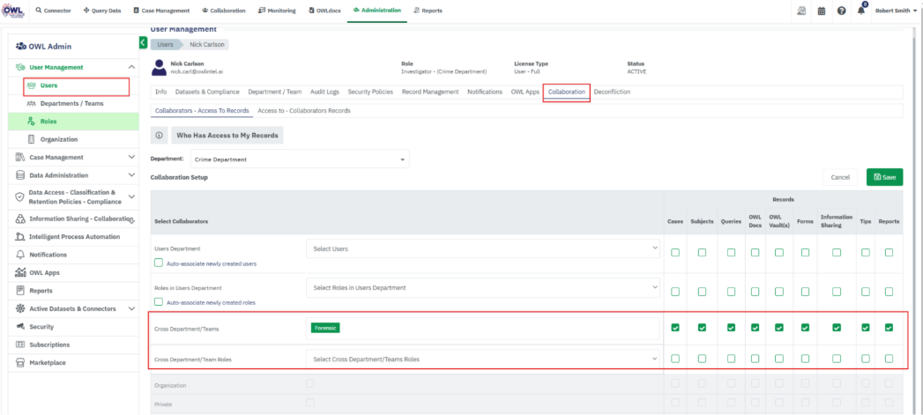Click the info icon beside Who Has Access
The height and width of the screenshot is (415, 923).
pos(160,135)
